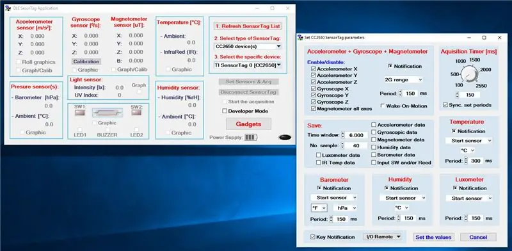The width and height of the screenshot is (512, 251).
Task: Open the Gadgets button
Action: [x=248, y=124]
